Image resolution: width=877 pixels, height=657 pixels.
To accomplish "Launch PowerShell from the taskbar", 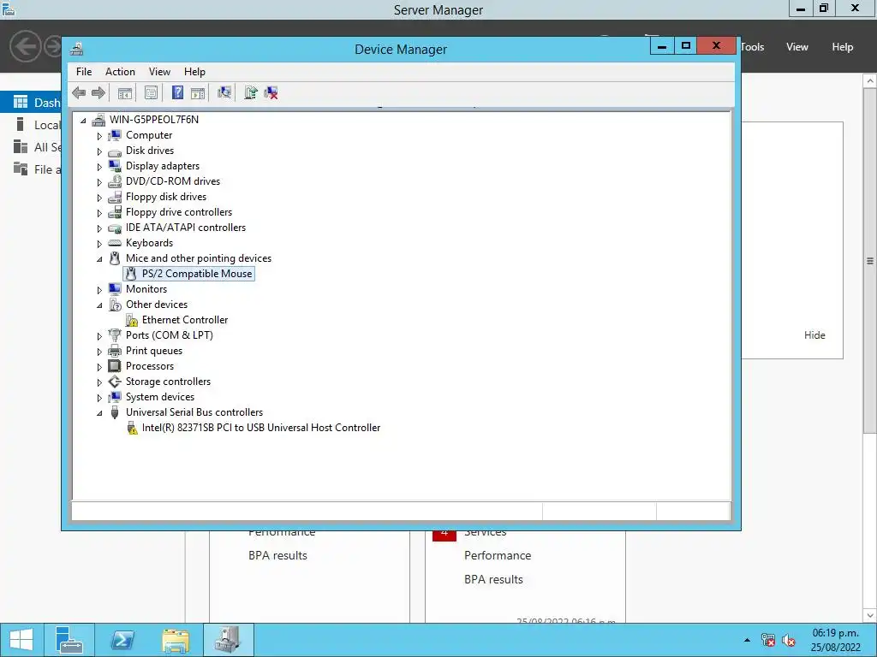I will pos(122,640).
